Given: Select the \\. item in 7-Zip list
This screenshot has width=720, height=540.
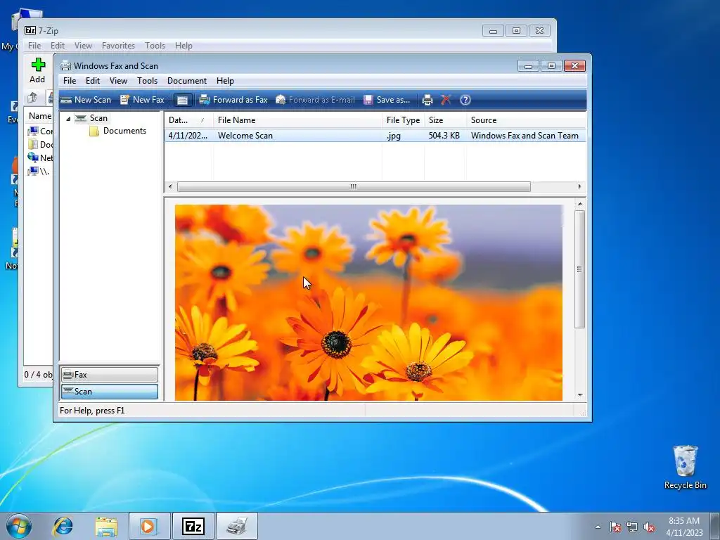Looking at the screenshot, I should 39,172.
